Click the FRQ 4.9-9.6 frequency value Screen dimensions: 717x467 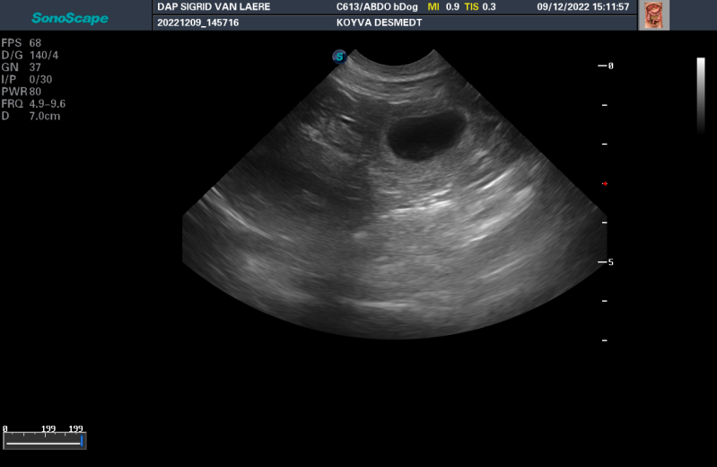point(33,104)
